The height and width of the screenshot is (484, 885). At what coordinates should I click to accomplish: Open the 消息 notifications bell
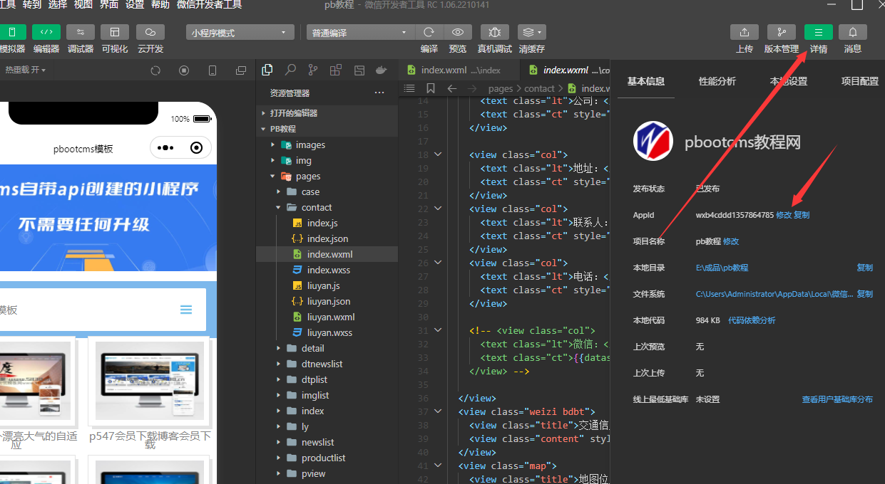(x=853, y=33)
